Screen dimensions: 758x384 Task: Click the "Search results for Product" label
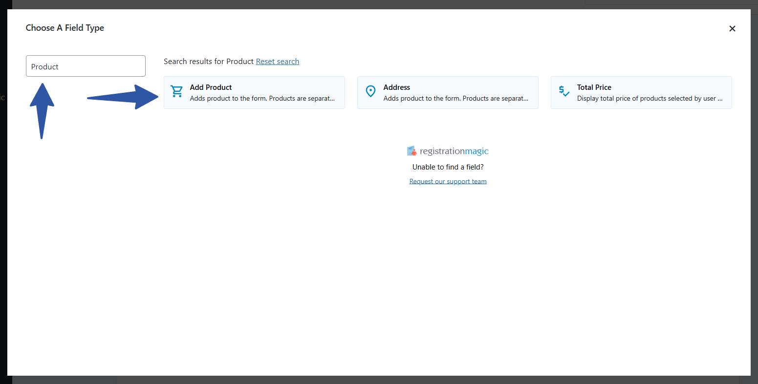[x=209, y=62]
